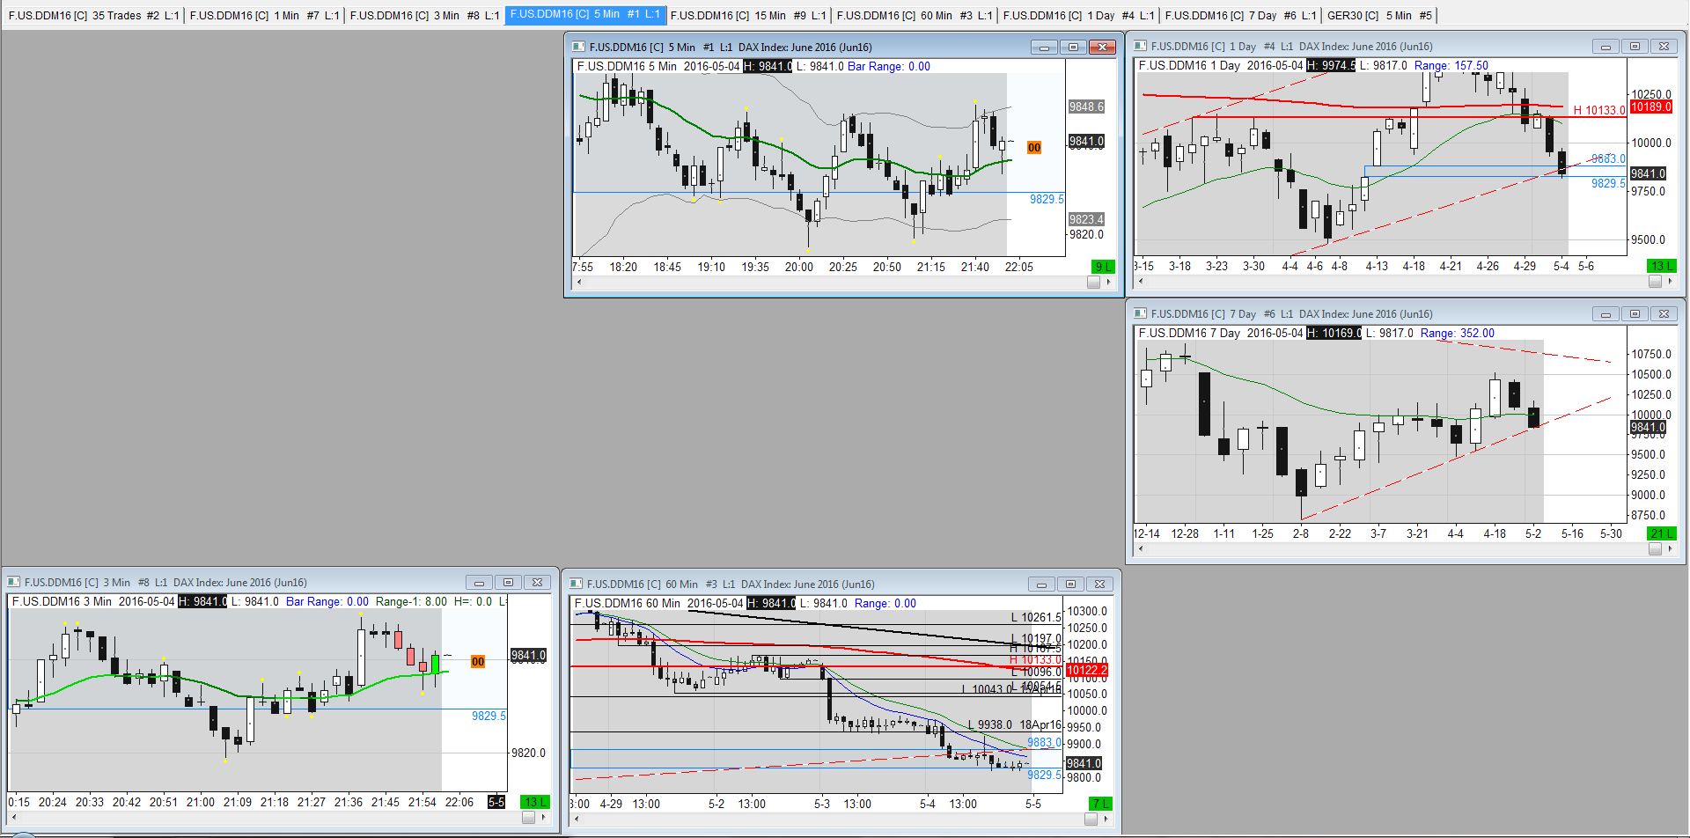Click the orange "00" countdown in 3 Min chart
This screenshot has width=1690, height=838.
point(478,662)
